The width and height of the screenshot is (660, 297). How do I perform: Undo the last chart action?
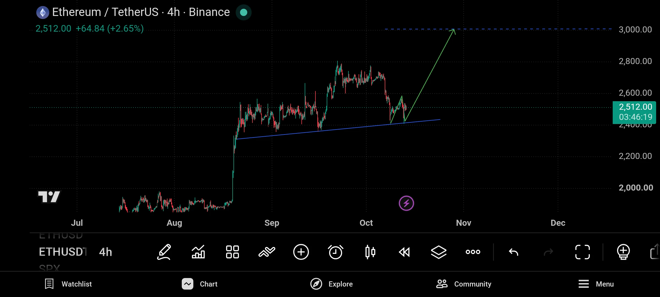tap(513, 252)
